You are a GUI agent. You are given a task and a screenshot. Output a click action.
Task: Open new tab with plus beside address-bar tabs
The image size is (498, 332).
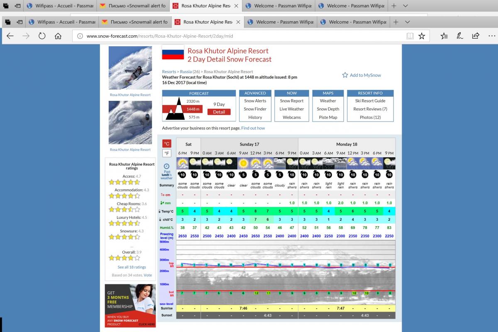pos(396,22)
